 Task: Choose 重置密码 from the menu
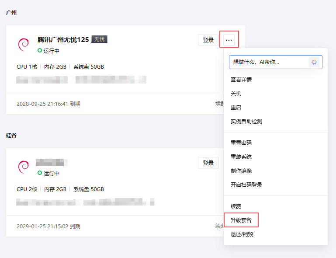point(241,143)
